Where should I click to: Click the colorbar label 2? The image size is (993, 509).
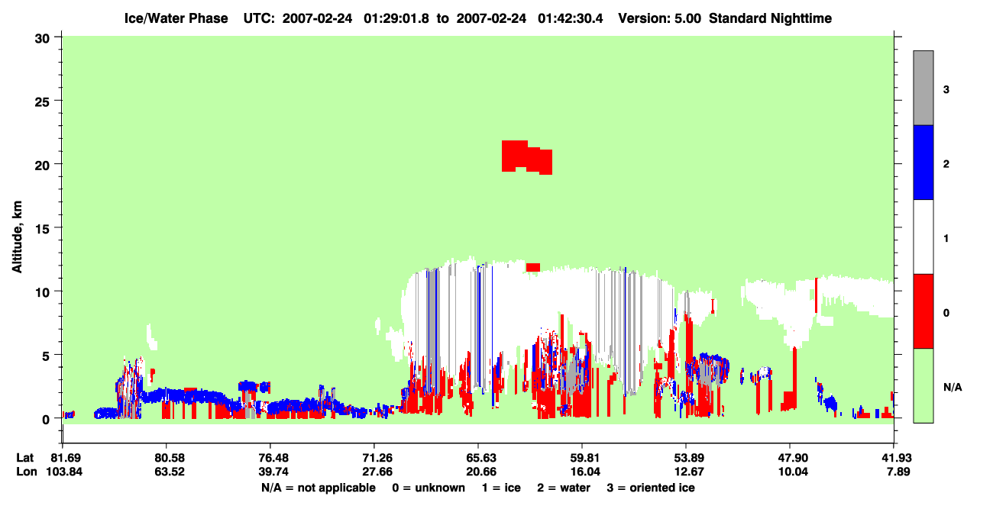pyautogui.click(x=946, y=164)
